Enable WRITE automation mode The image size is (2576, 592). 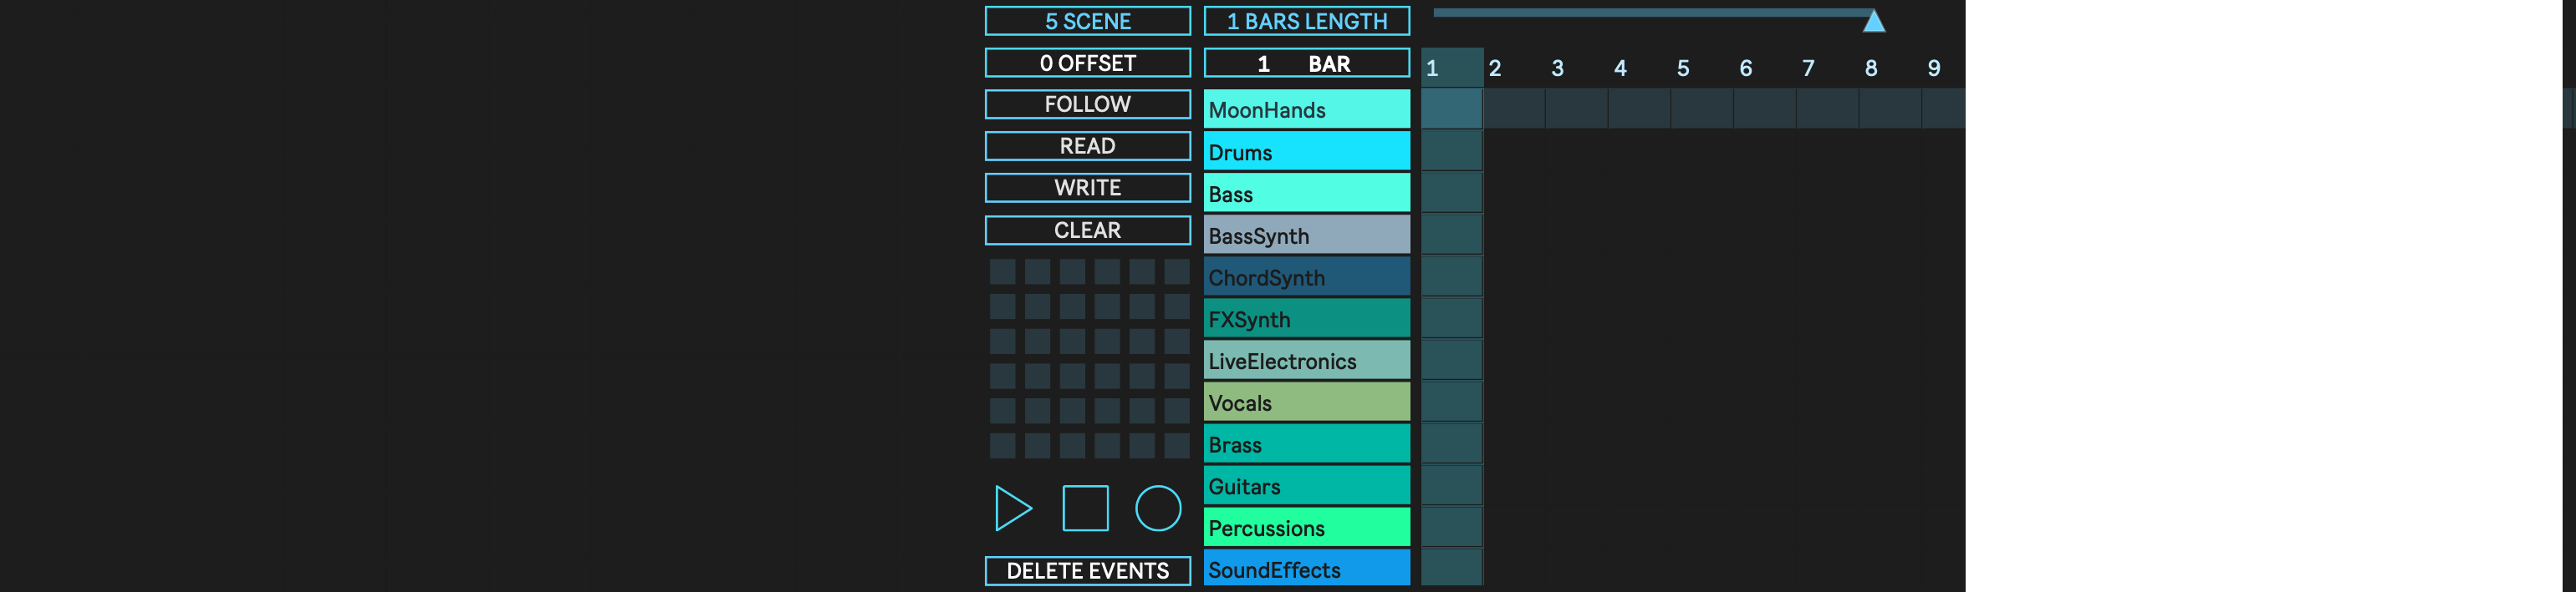tap(1087, 189)
